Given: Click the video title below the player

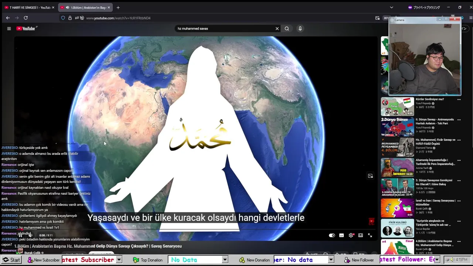Looking at the screenshot, I should (98, 246).
